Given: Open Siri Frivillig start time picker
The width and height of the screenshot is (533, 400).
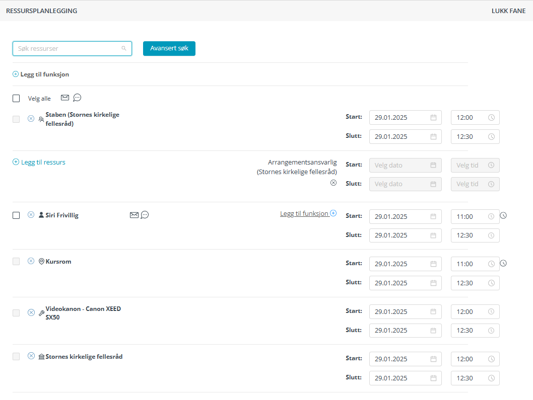Looking at the screenshot, I should 491,217.
